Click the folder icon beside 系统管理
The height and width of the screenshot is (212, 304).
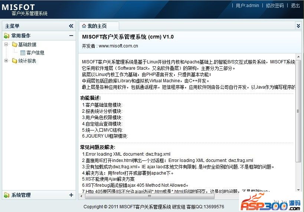tap(7, 195)
